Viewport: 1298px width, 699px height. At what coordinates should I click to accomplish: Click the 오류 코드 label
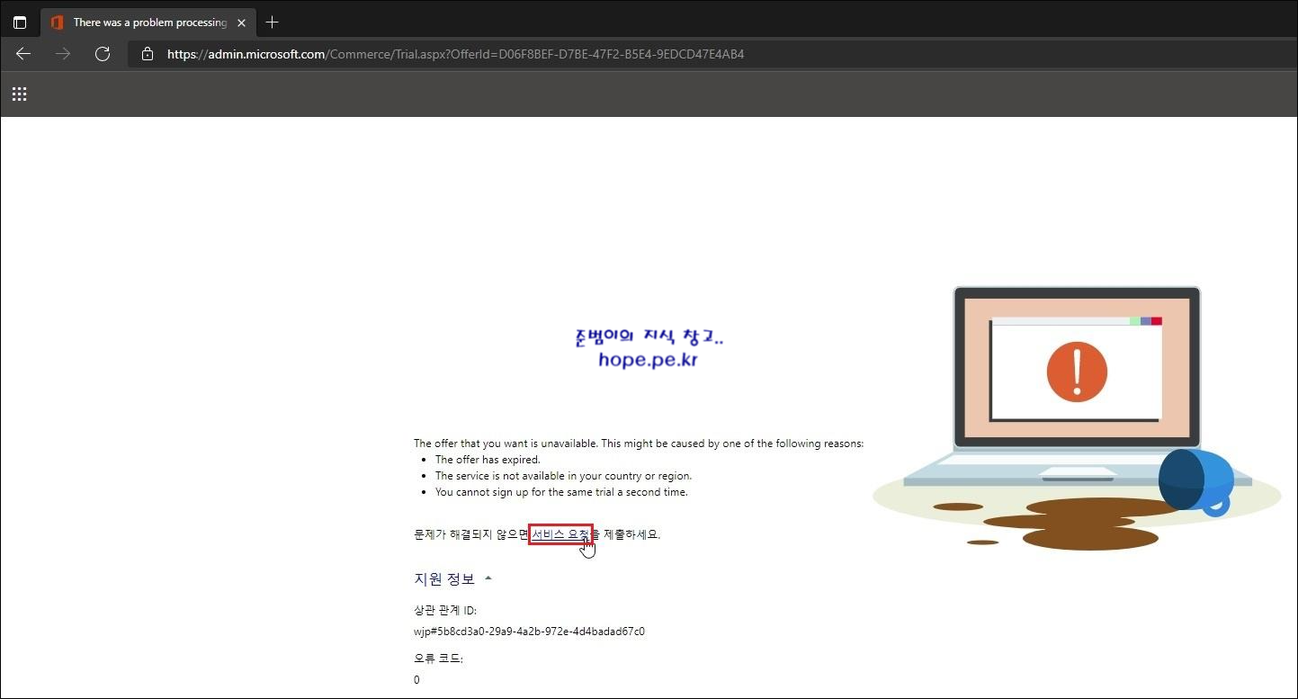click(438, 659)
